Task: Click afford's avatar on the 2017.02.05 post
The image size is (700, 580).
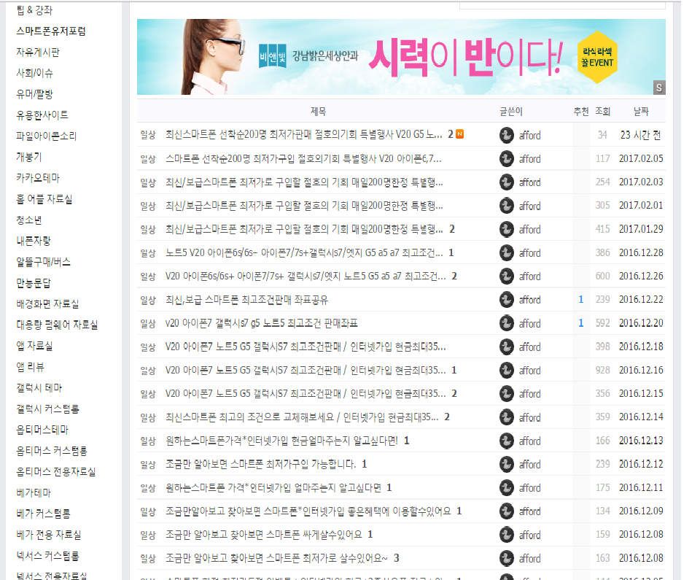Action: click(x=507, y=158)
